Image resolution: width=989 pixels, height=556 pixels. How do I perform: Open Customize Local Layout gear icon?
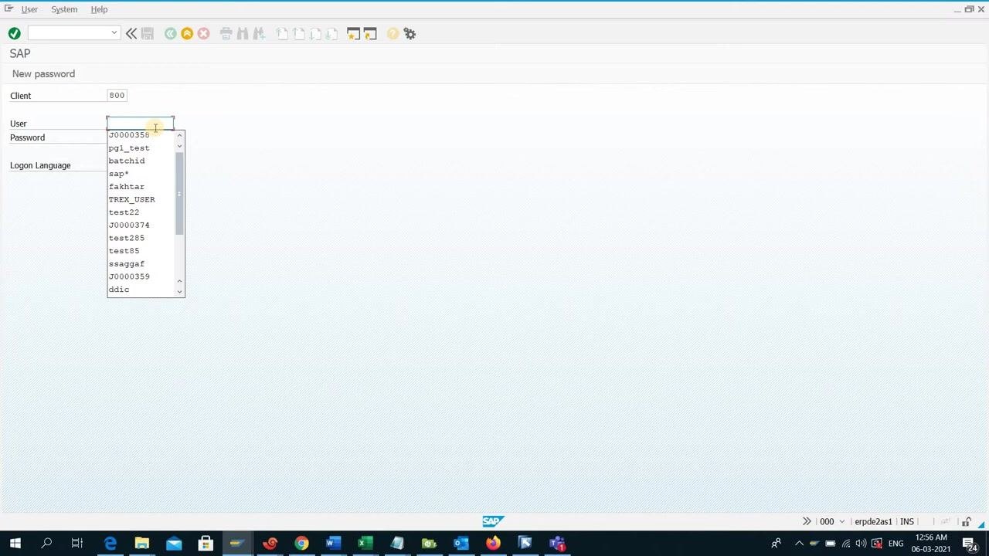point(410,33)
